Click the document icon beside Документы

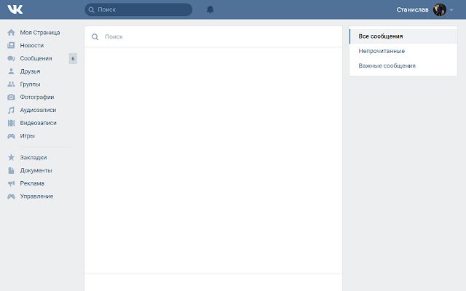[x=11, y=170]
